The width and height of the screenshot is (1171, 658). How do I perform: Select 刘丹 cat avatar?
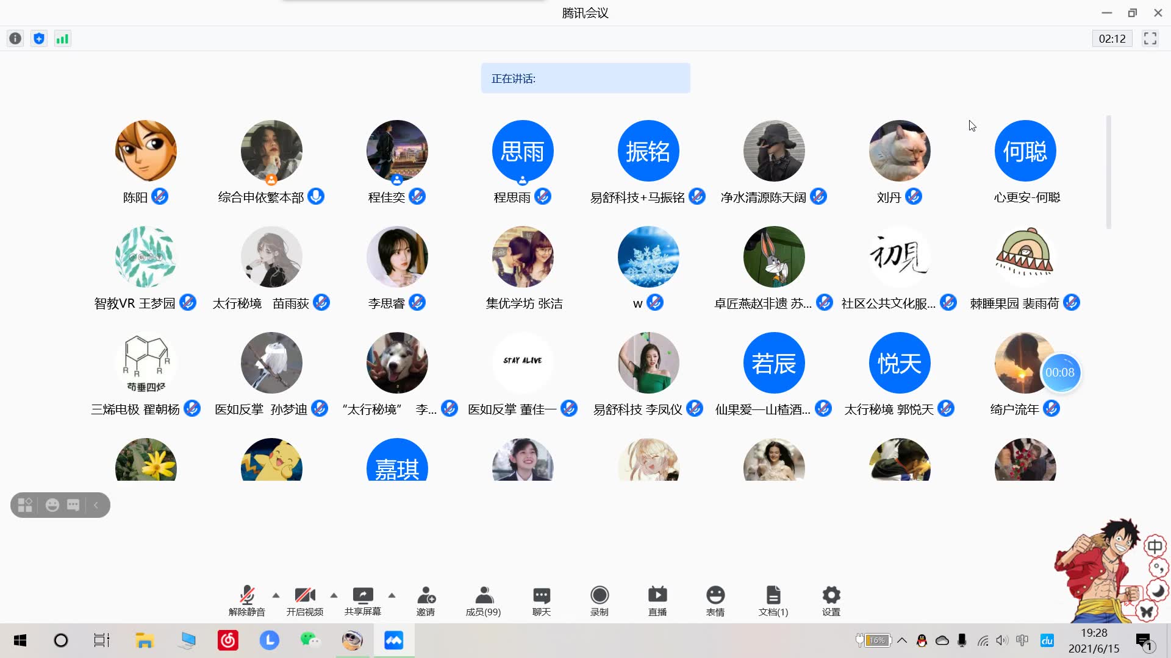tap(900, 150)
